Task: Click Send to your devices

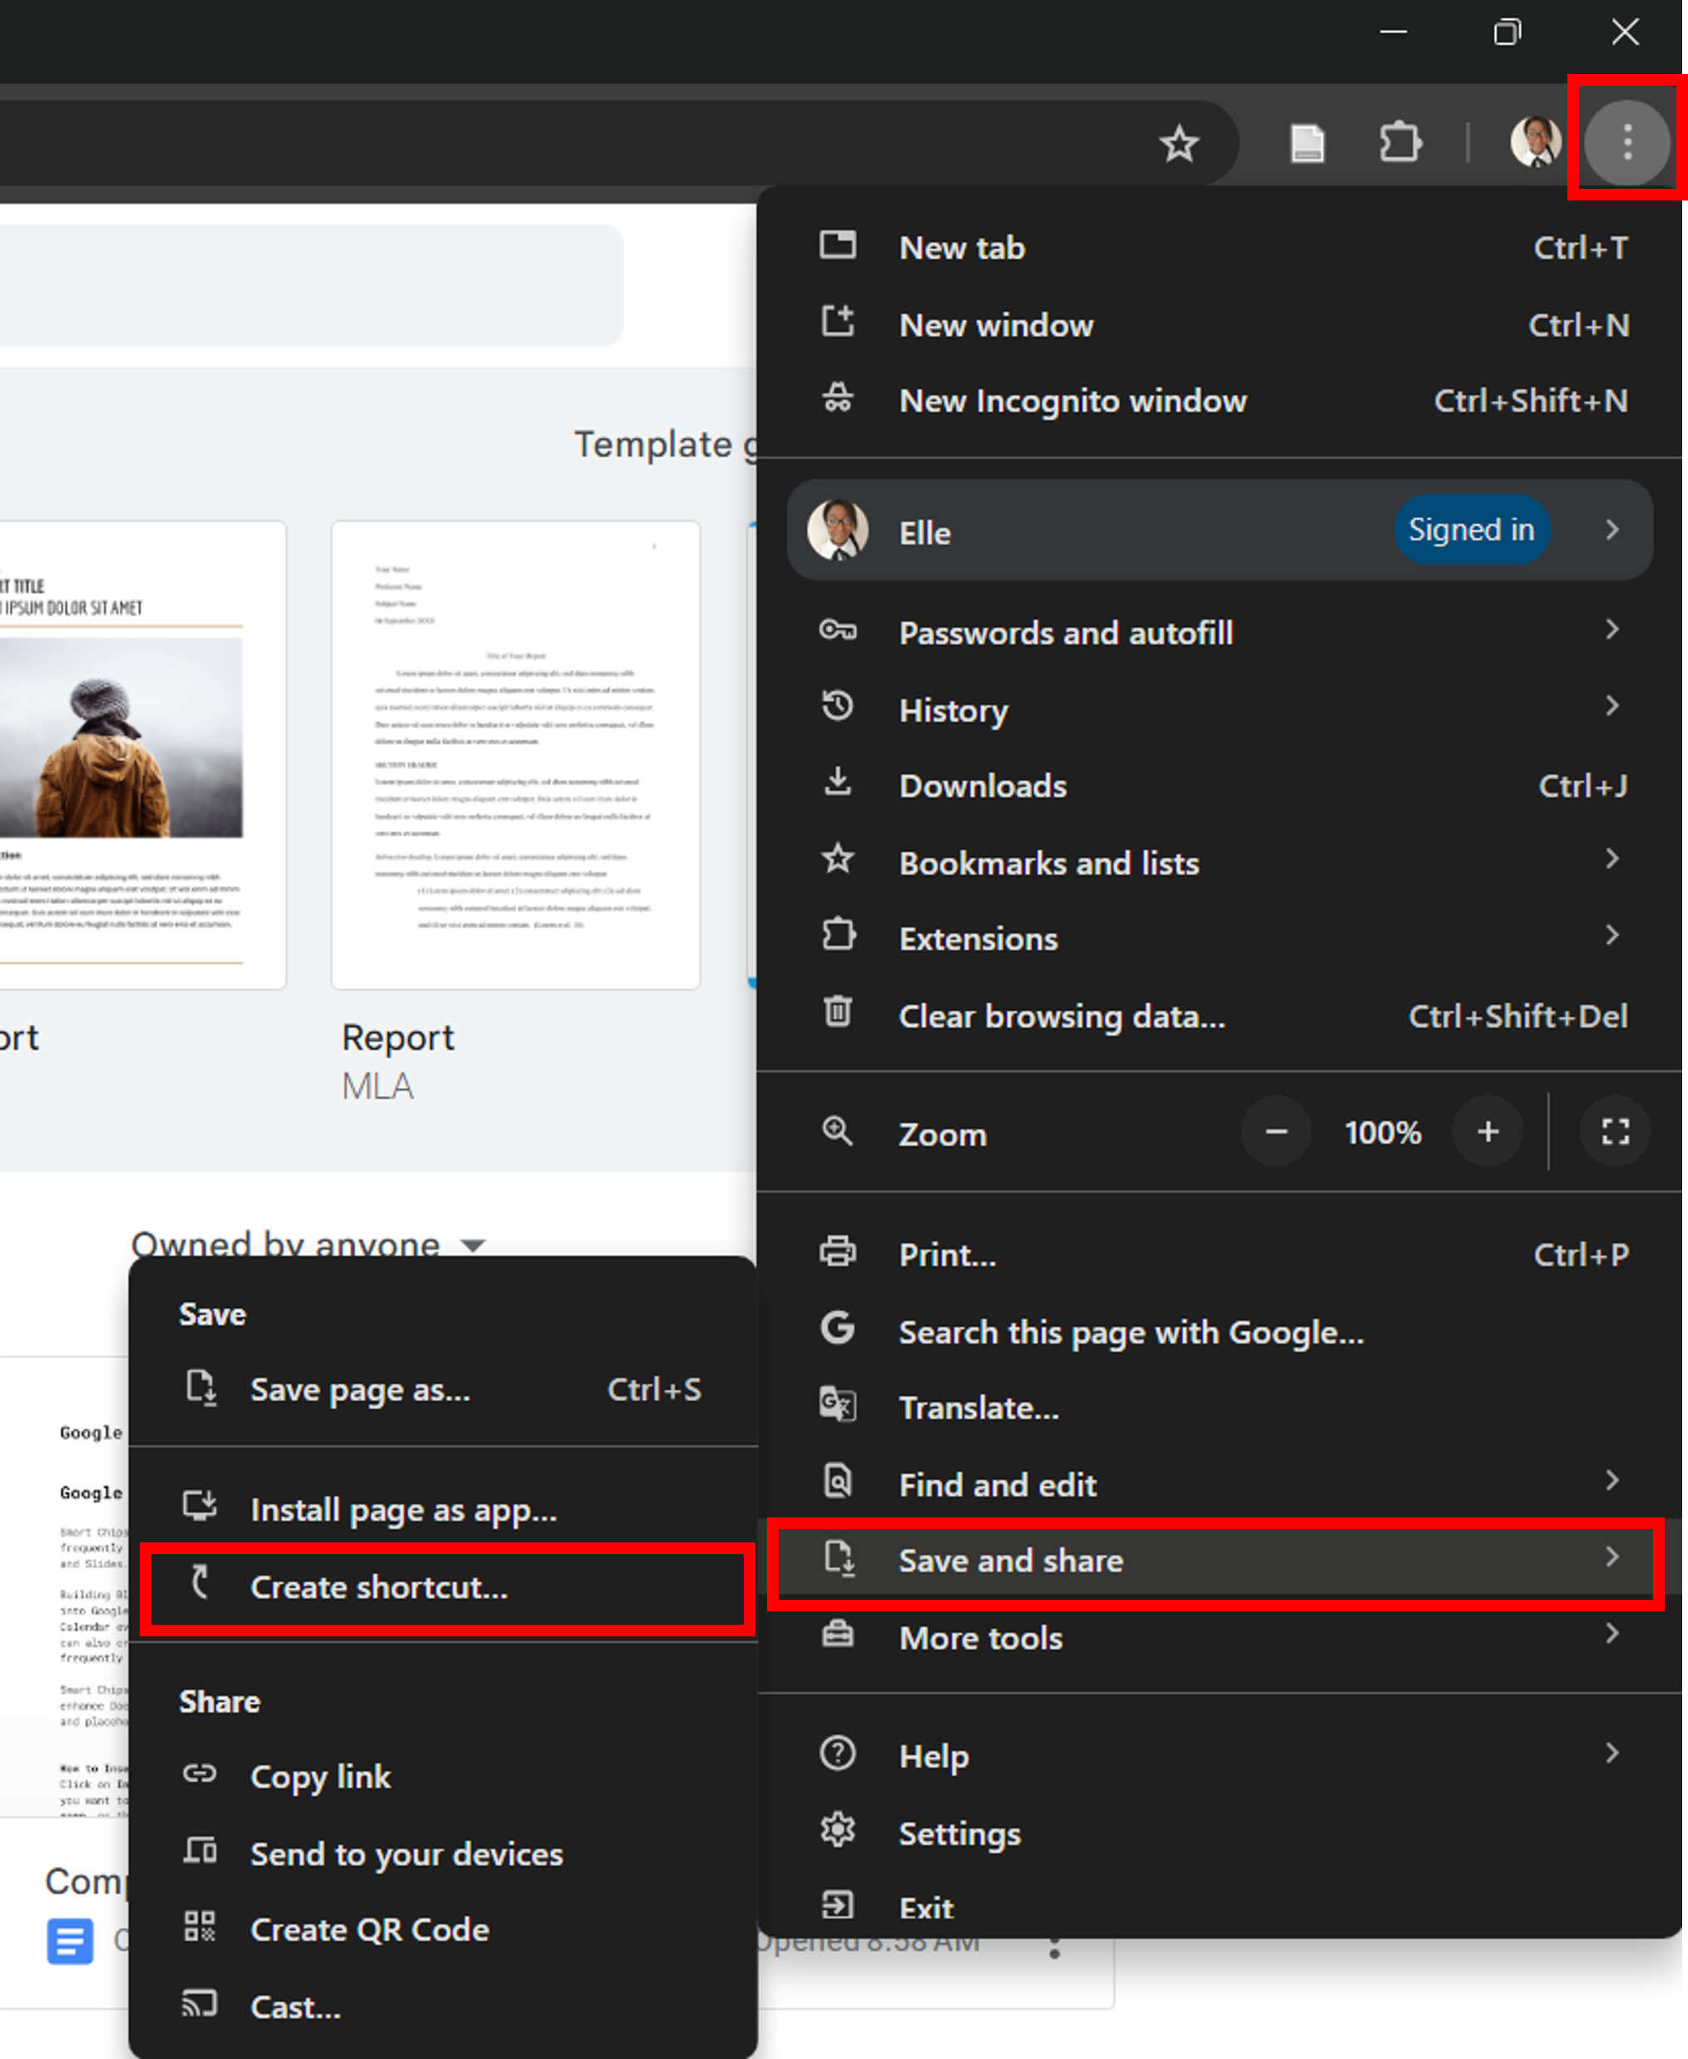Action: [443, 1853]
